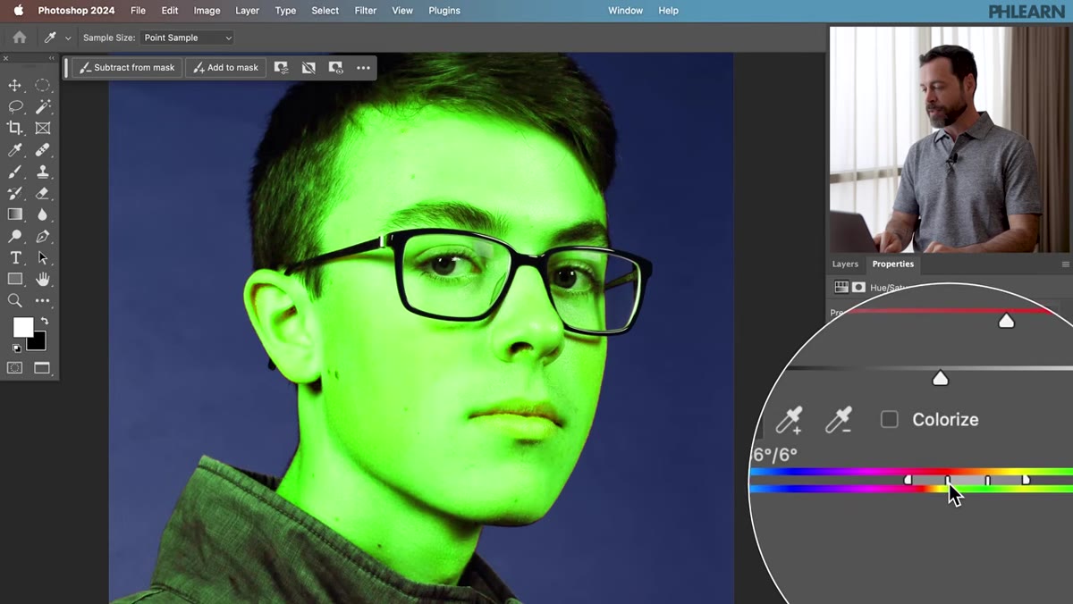
Task: Select the Dodge tool
Action: (x=15, y=236)
